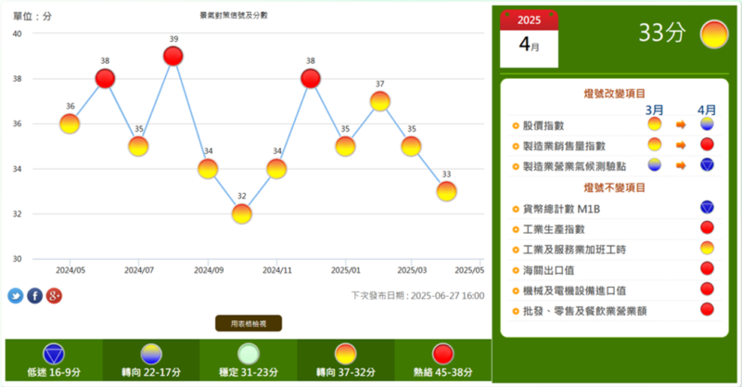Screen dimensions: 742x387
Task: Click the March light for 製造業營業氣候測驗點
Action: 655,165
